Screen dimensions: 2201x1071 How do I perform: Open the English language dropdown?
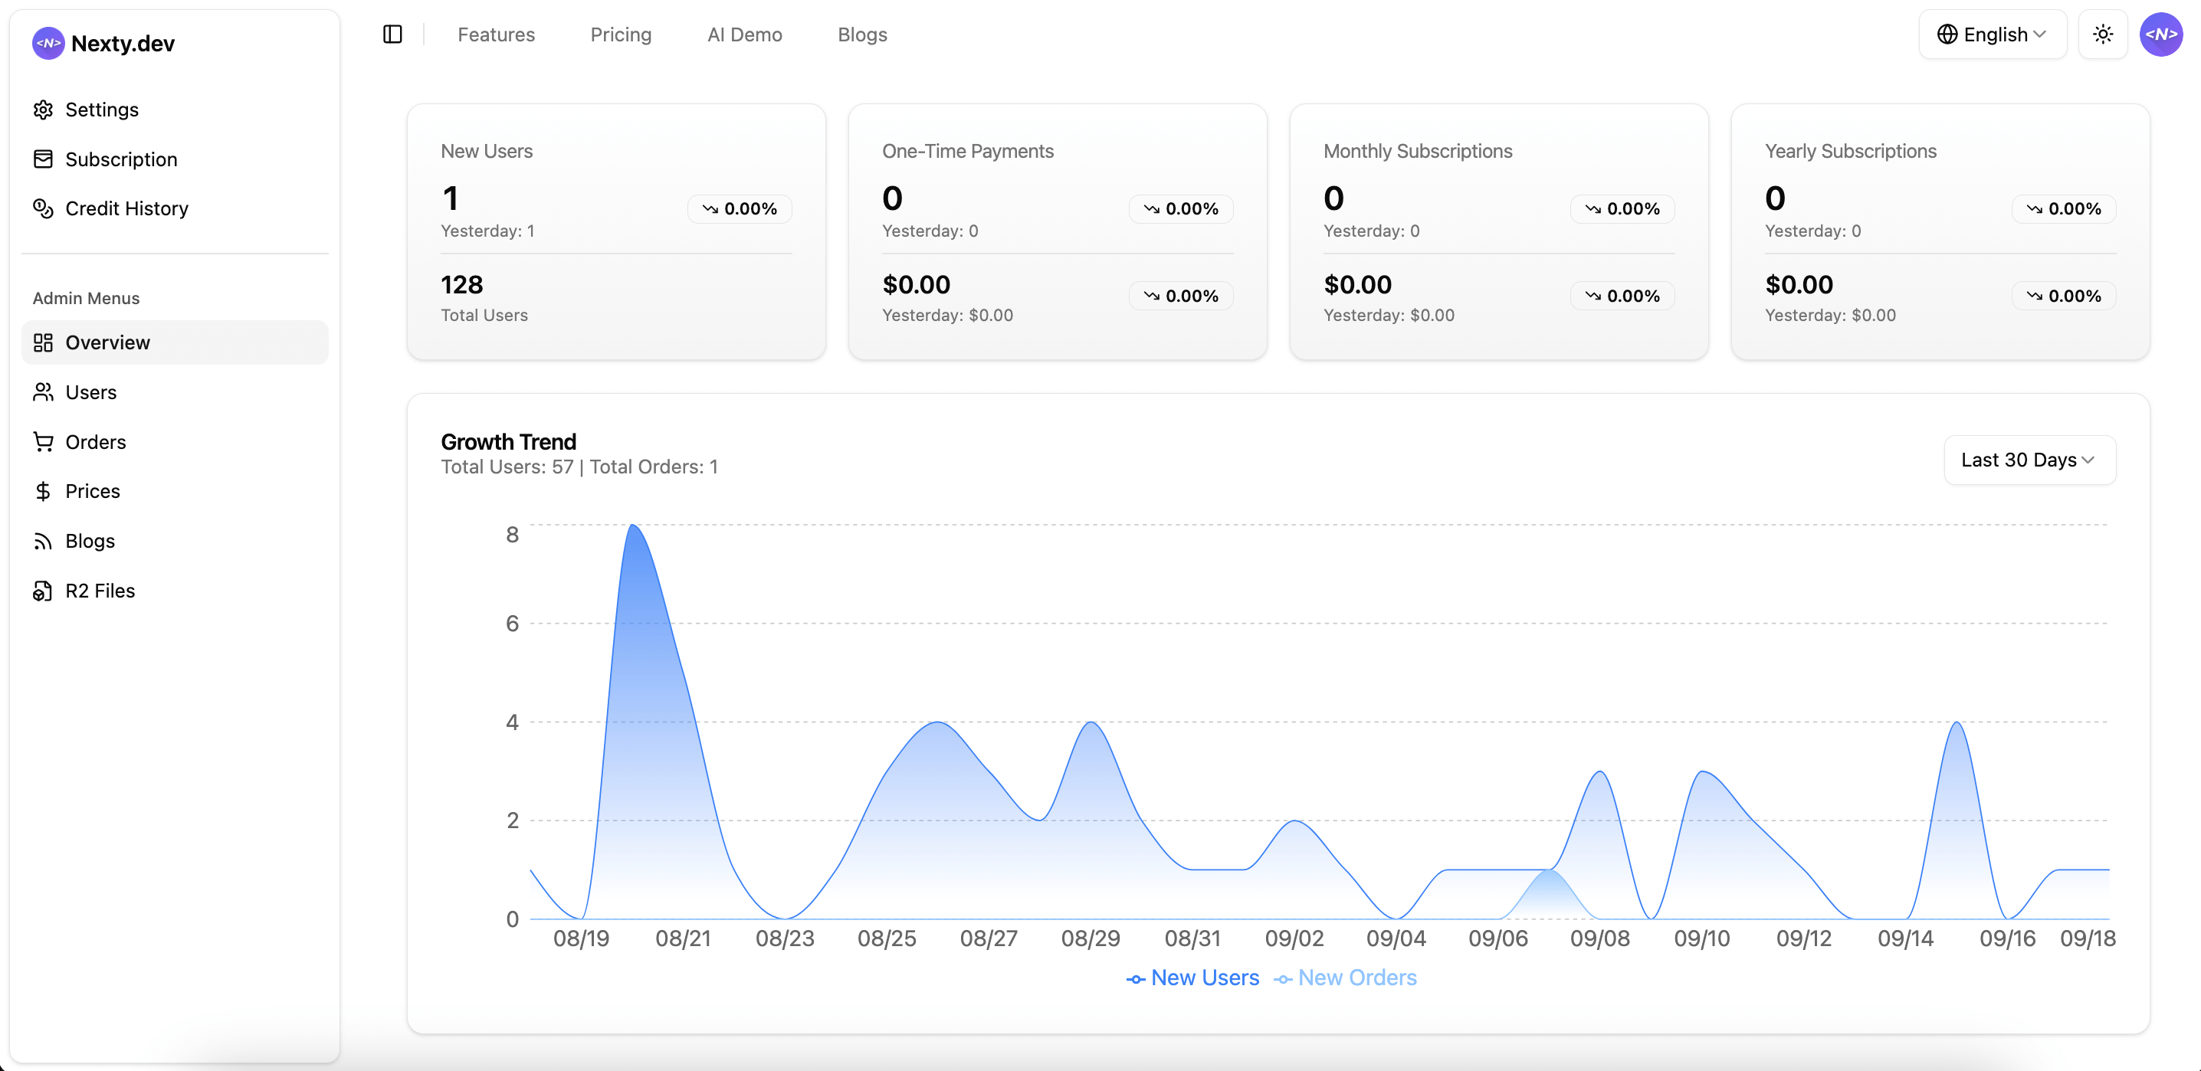coord(1992,34)
